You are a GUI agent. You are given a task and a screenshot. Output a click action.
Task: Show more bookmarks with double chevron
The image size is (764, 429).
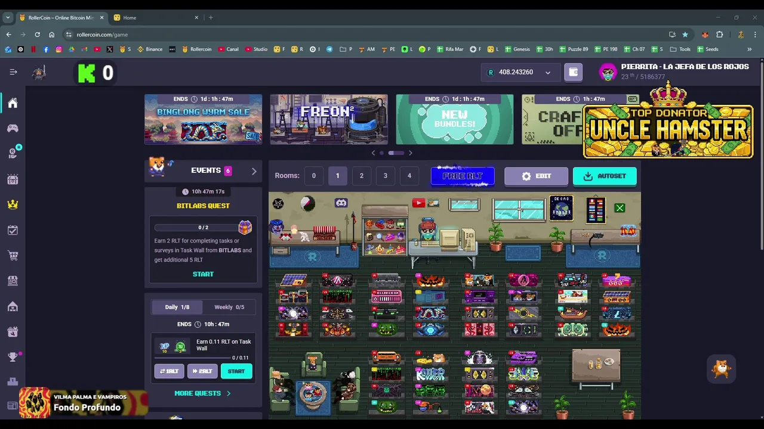pos(749,49)
